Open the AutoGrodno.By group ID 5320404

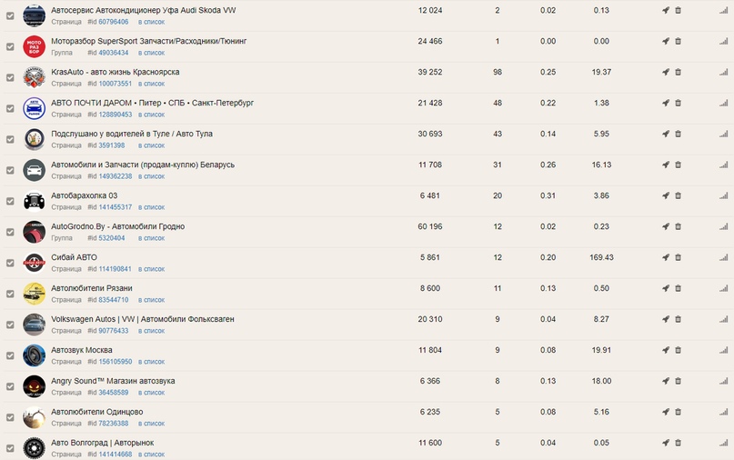click(111, 238)
